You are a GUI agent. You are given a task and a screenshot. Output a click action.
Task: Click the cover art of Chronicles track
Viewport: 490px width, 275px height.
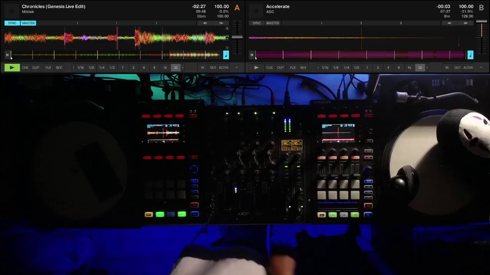click(x=12, y=11)
